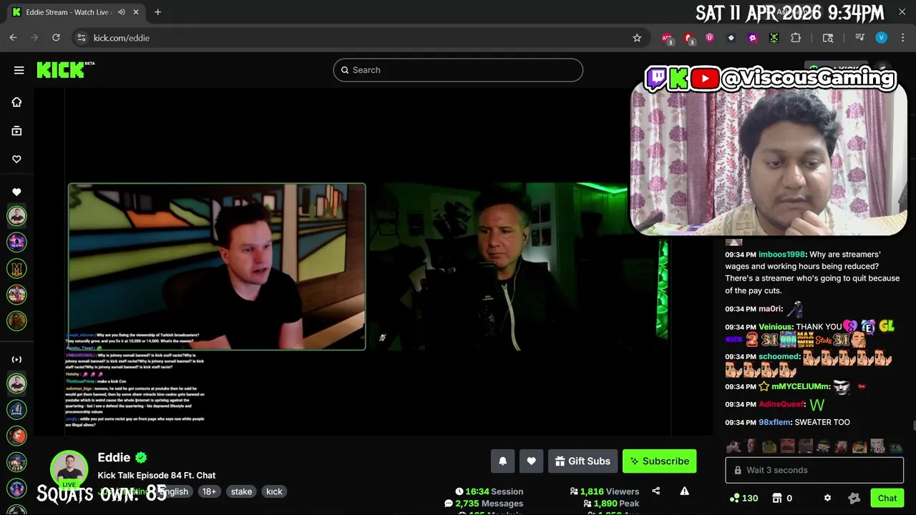Select the Eddie Stream browser tab
Image resolution: width=916 pixels, height=515 pixels.
coord(75,12)
